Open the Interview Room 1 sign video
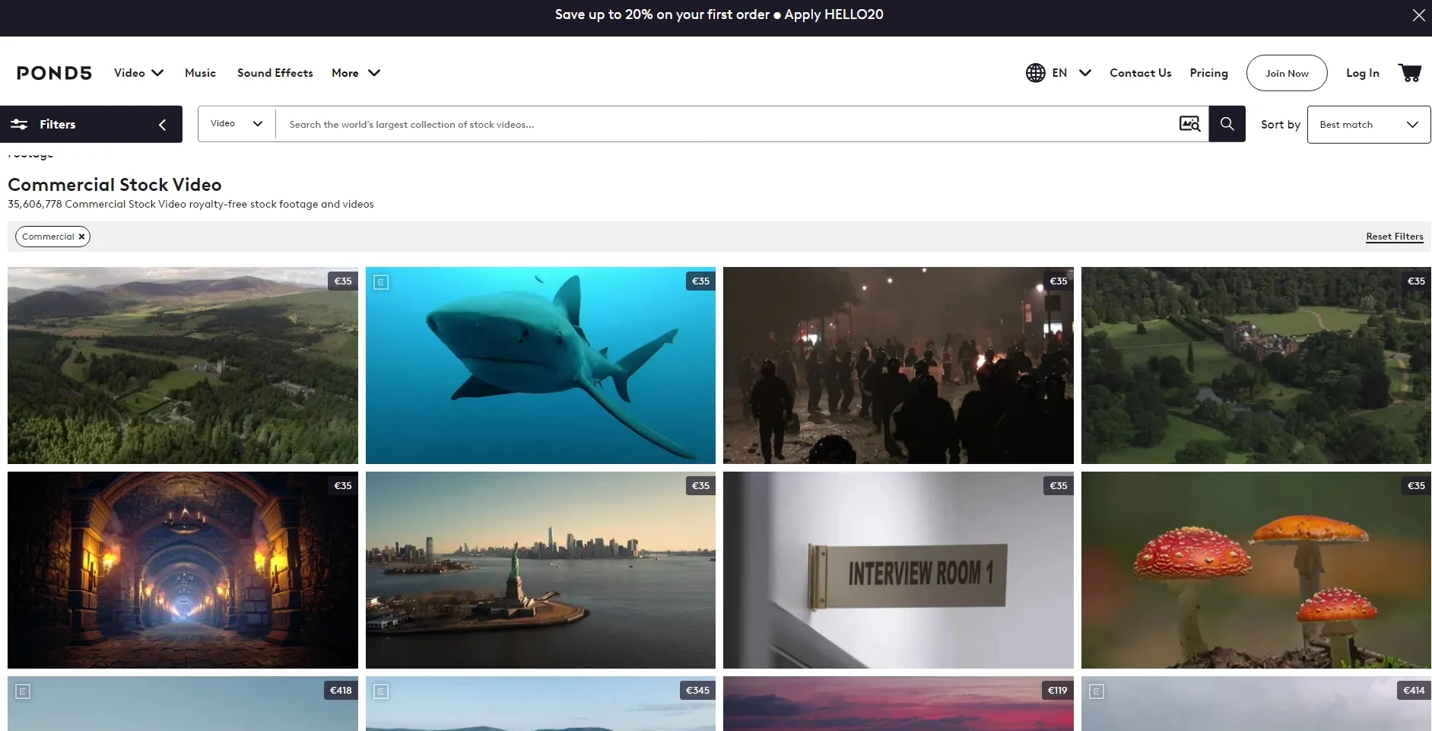1432x731 pixels. point(898,570)
